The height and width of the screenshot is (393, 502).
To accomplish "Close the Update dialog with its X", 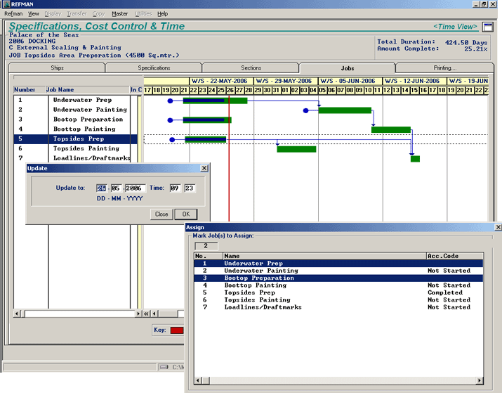I will 204,169.
